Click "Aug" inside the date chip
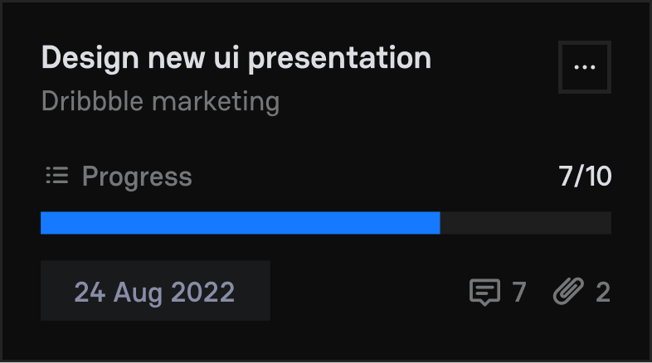This screenshot has width=652, height=363. click(x=140, y=292)
